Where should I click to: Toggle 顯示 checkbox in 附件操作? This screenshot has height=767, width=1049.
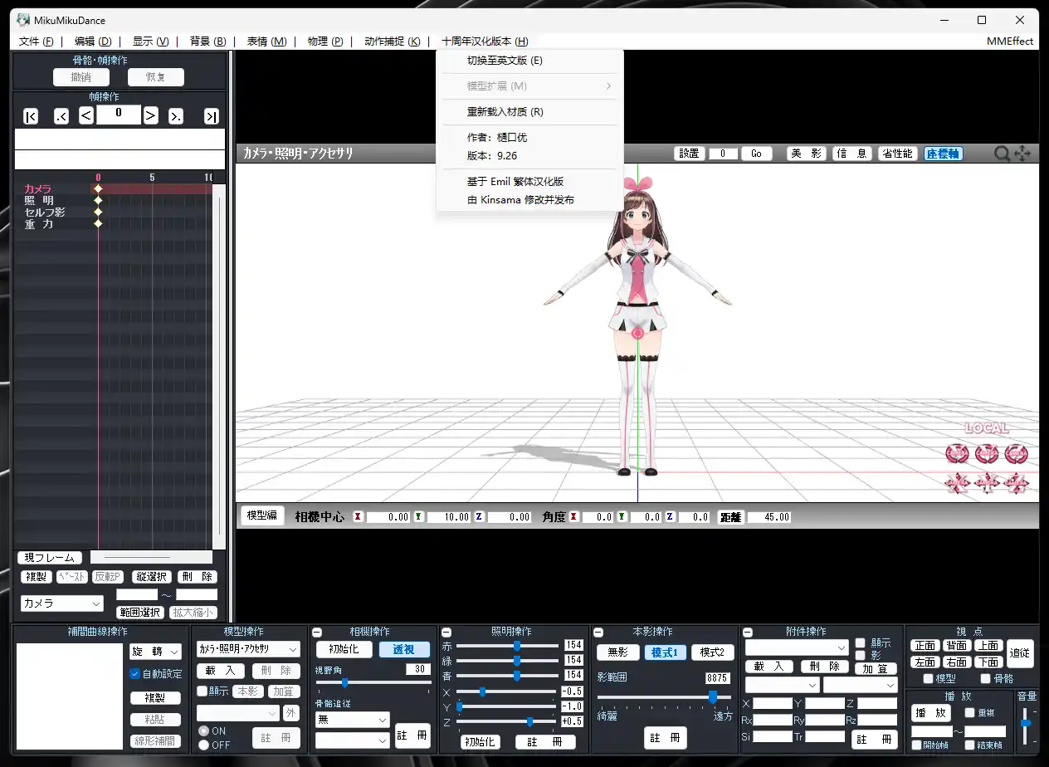860,642
